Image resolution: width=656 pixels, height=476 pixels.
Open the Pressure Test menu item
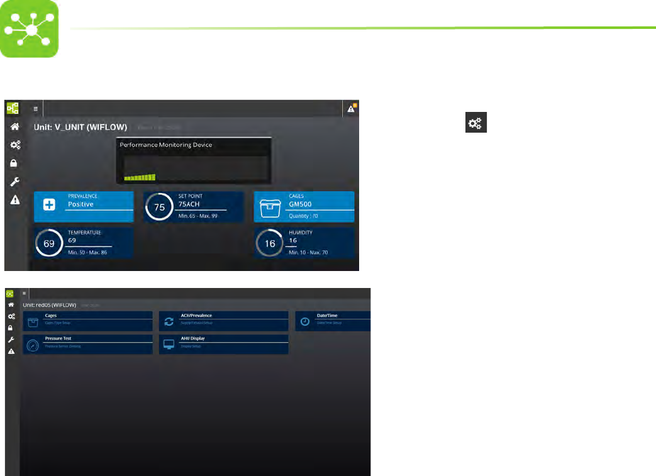point(88,344)
